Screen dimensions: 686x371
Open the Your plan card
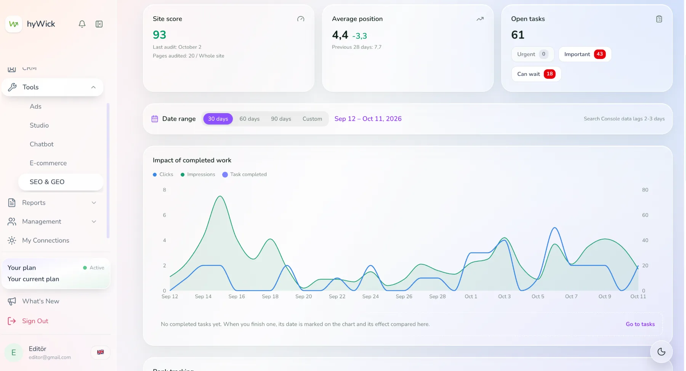[x=56, y=273]
